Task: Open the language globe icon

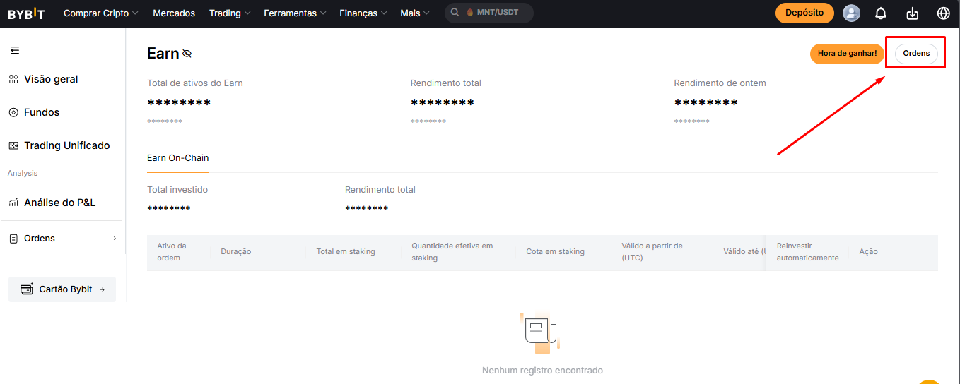Action: (x=943, y=13)
